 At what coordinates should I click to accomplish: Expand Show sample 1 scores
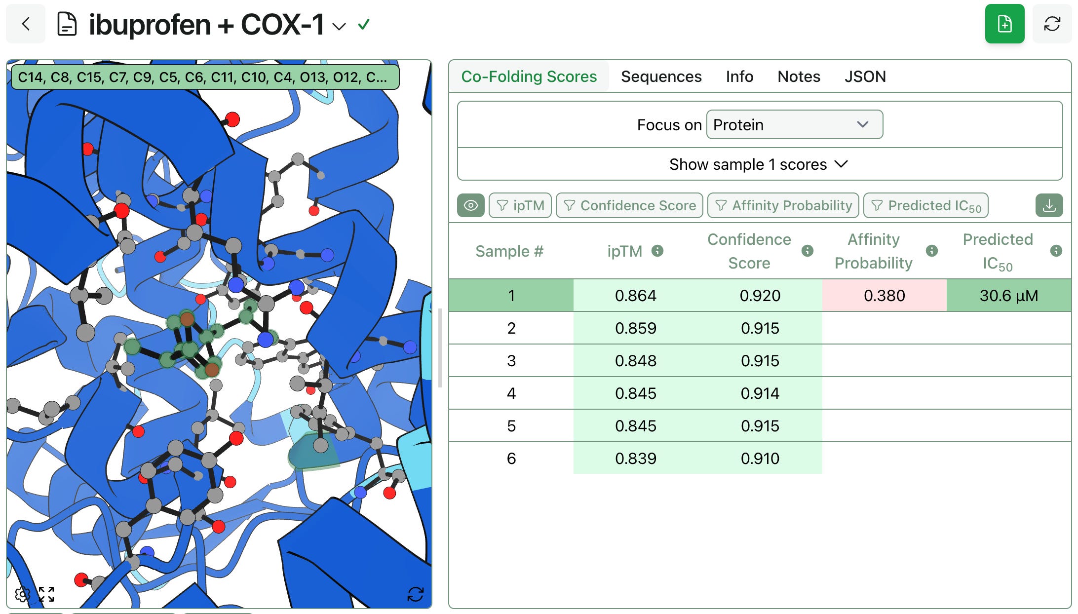pos(759,164)
